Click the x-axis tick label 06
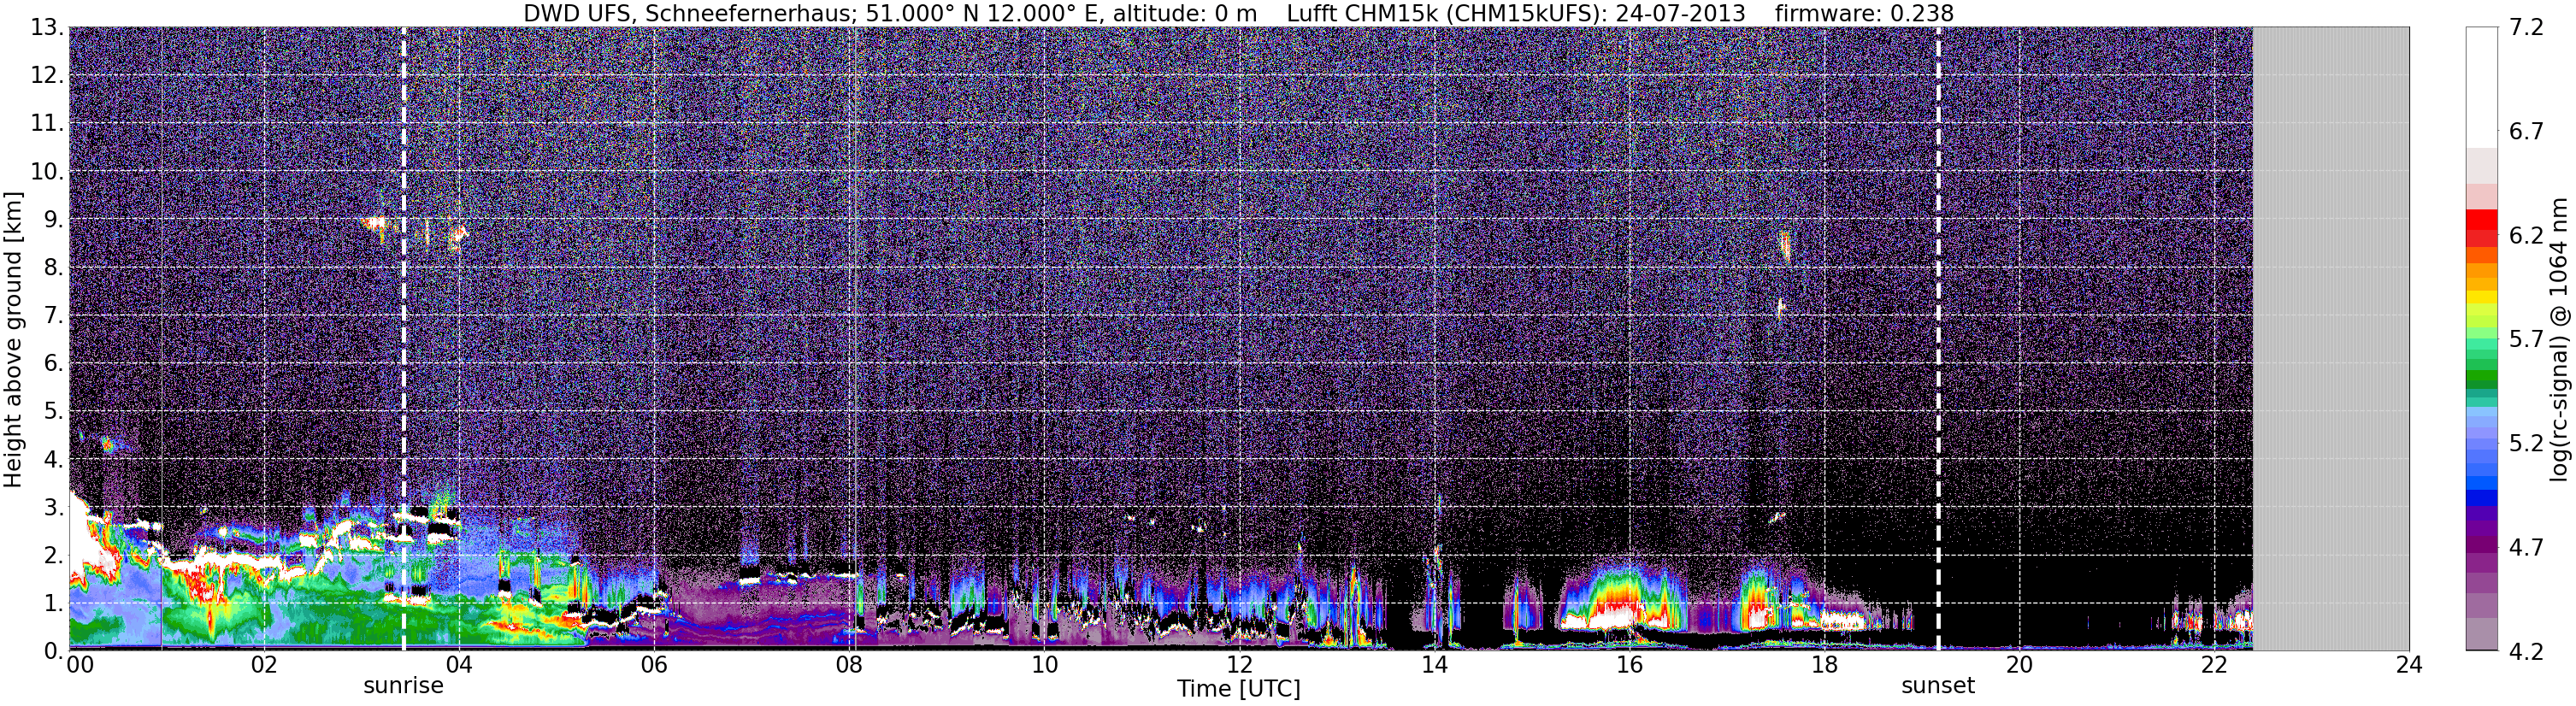This screenshot has height=706, width=2576. [x=654, y=666]
